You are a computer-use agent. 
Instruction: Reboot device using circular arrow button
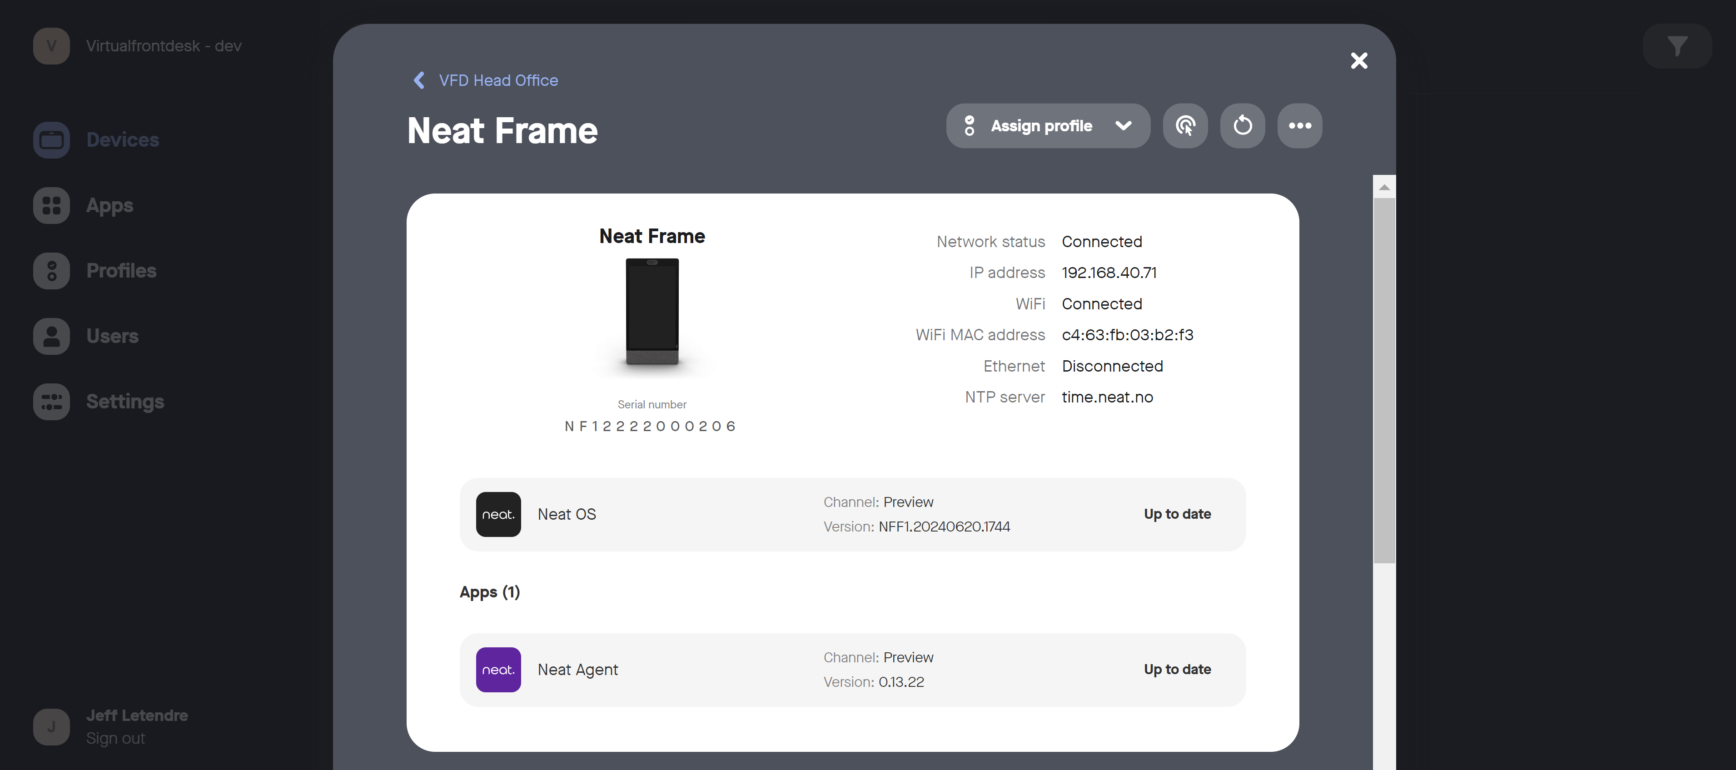[1243, 126]
